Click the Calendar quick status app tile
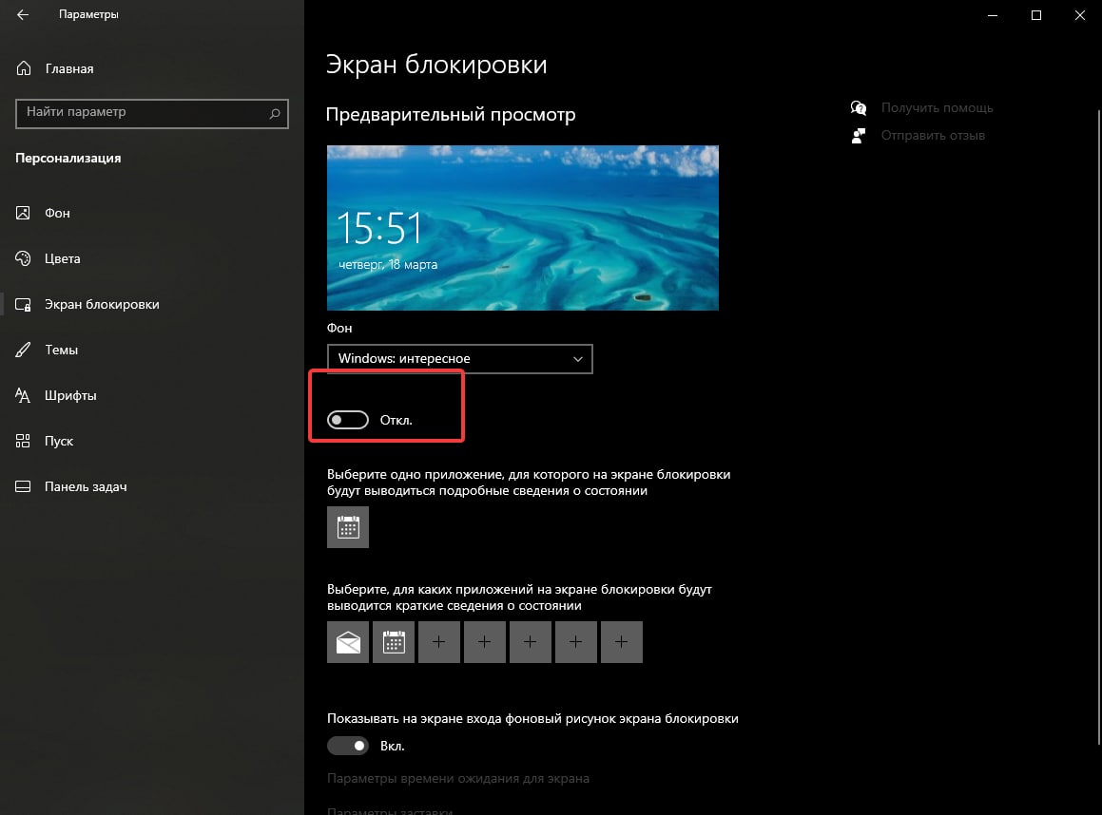The width and height of the screenshot is (1102, 815). (394, 641)
